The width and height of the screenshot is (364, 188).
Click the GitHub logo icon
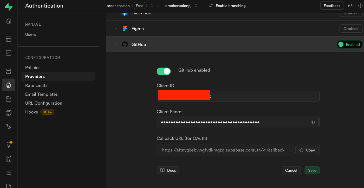[125, 45]
